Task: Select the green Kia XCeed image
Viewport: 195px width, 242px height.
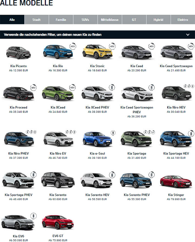Action: pyautogui.click(x=58, y=93)
